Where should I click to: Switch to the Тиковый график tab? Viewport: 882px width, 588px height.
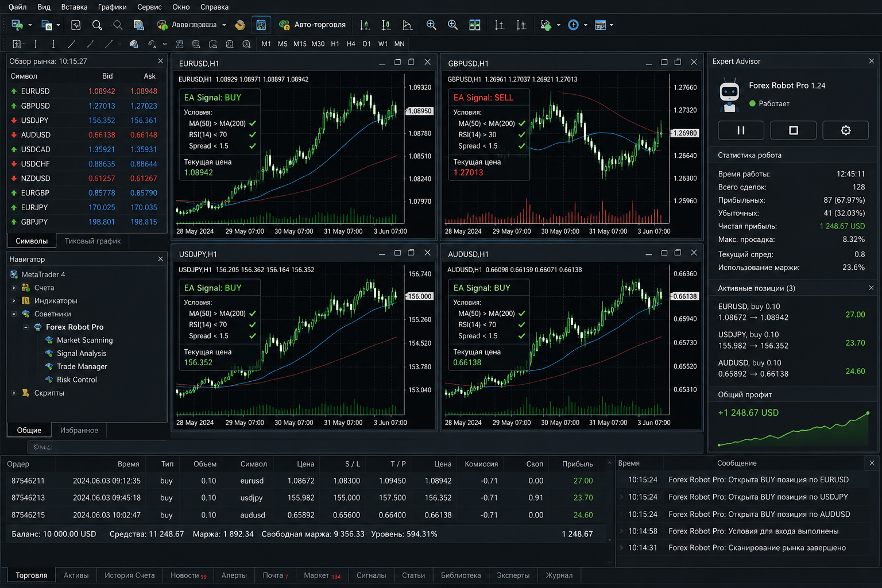coord(92,241)
